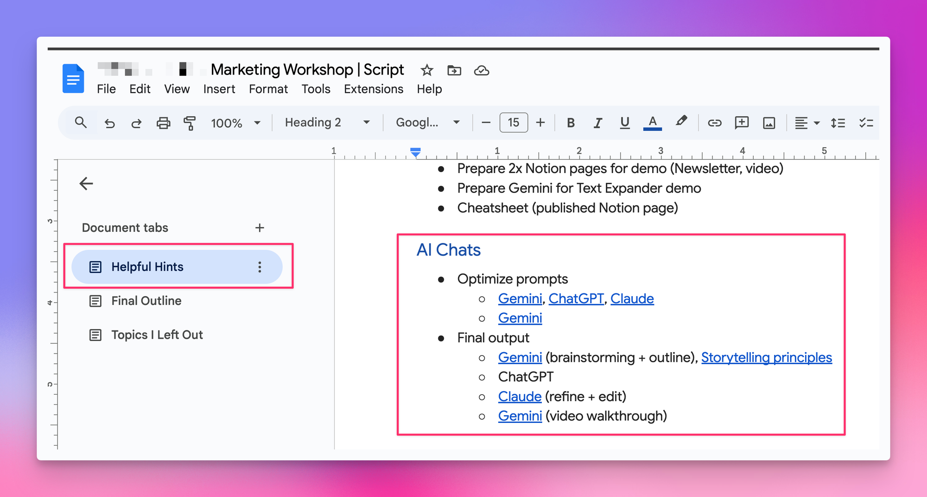
Task: Follow the ChatGPT link under Optimize prompts
Action: pos(576,299)
